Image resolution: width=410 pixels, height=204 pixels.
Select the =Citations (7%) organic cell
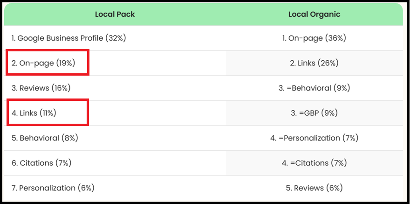314,163
